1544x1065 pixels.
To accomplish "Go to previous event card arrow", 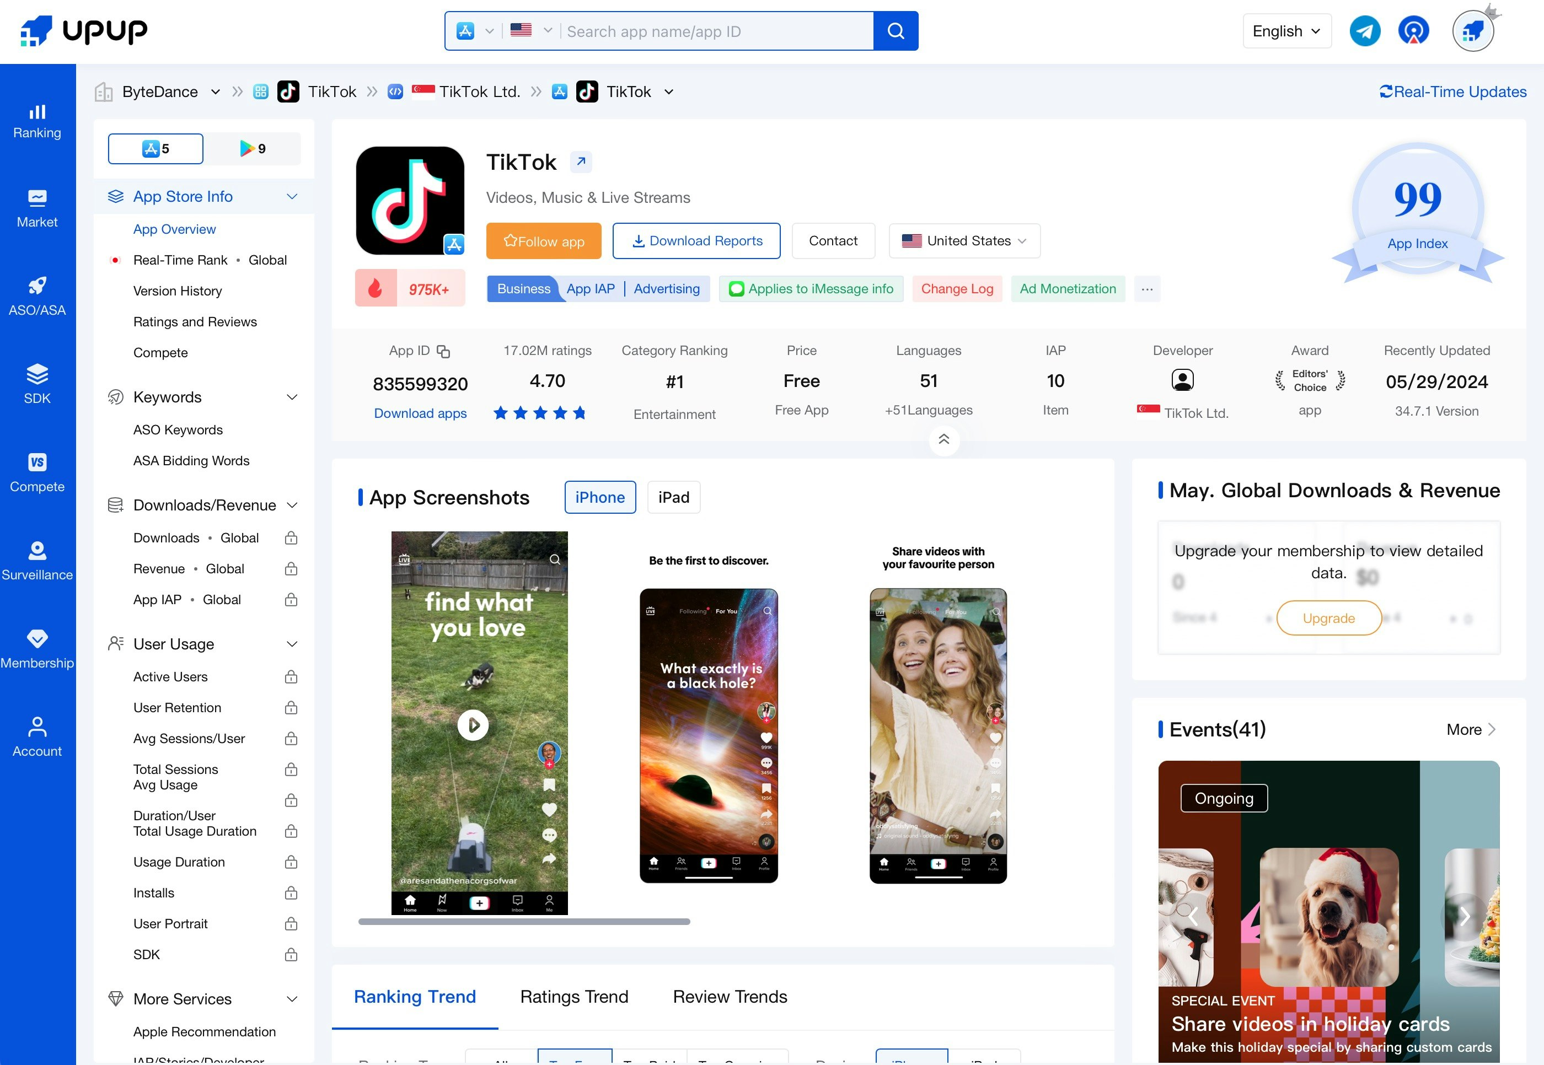I will pos(1193,917).
